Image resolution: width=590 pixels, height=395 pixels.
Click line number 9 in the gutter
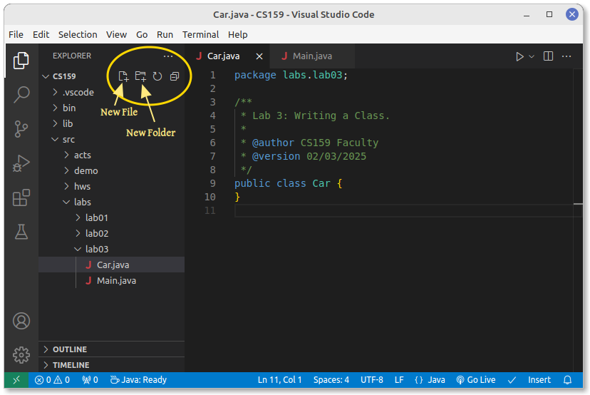pyautogui.click(x=212, y=184)
